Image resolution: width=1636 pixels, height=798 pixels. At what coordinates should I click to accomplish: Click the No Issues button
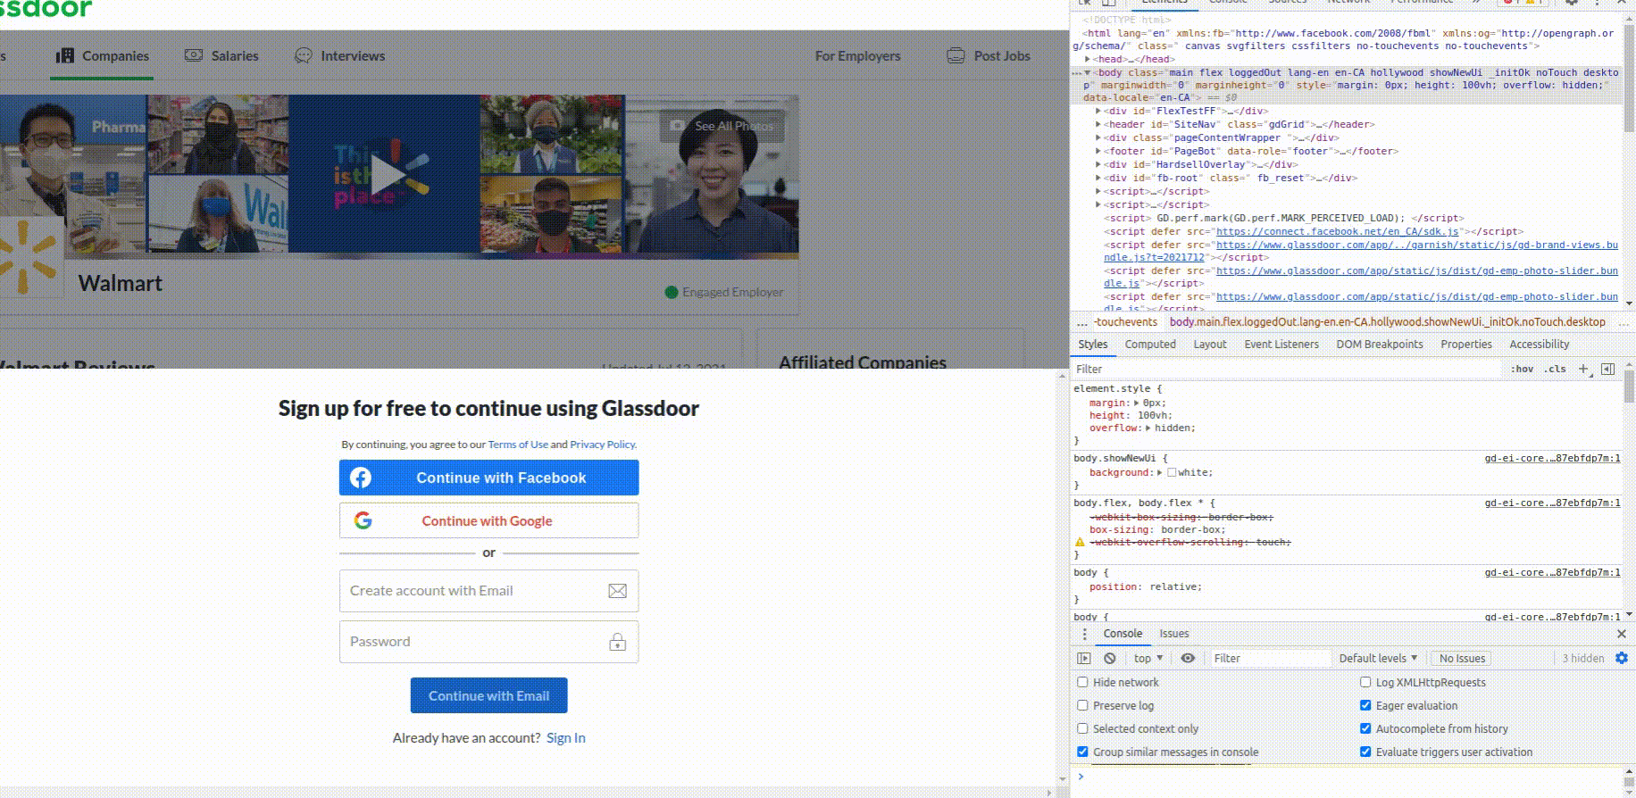point(1462,658)
